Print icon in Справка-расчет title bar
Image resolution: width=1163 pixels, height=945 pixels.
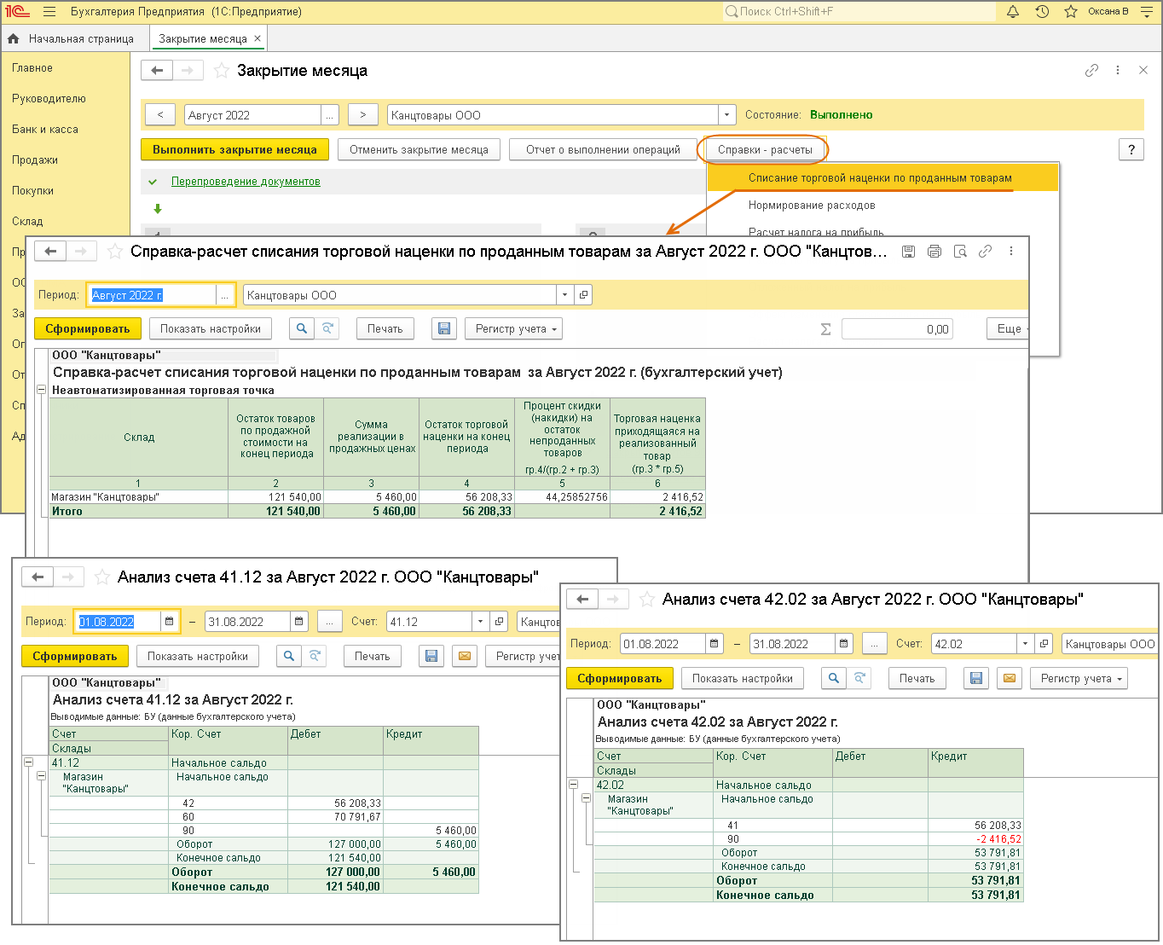pos(934,252)
